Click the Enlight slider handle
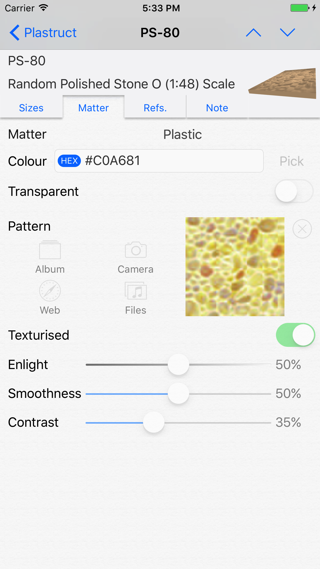320x569 pixels. point(178,365)
